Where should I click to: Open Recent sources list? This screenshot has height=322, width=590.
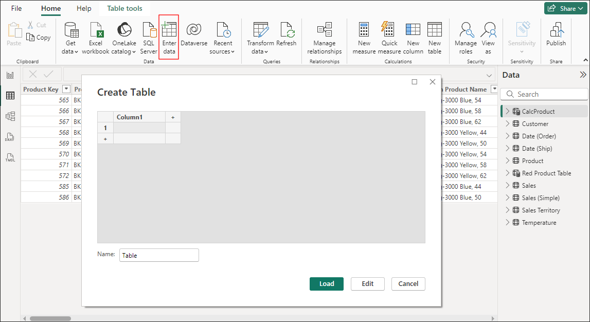click(222, 38)
